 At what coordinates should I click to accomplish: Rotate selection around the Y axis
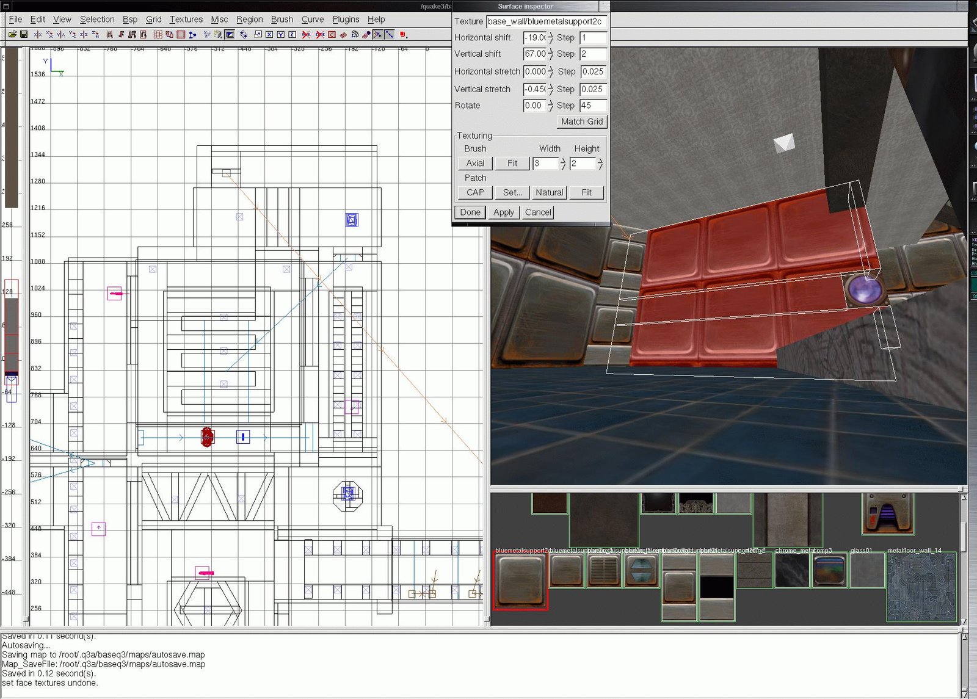pyautogui.click(x=72, y=34)
